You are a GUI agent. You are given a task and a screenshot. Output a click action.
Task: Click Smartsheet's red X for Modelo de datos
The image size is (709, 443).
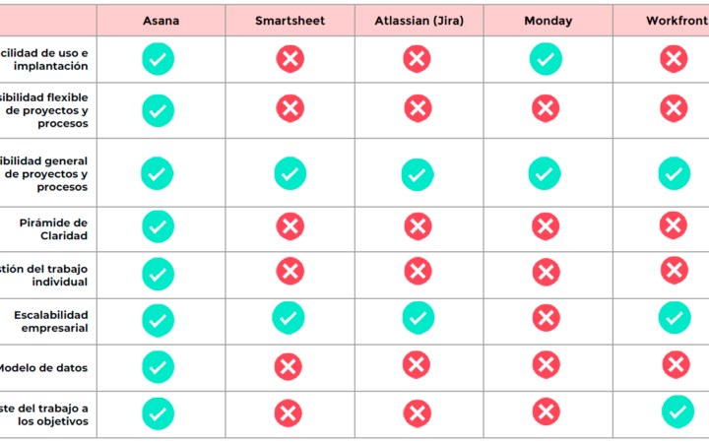pyautogui.click(x=288, y=366)
